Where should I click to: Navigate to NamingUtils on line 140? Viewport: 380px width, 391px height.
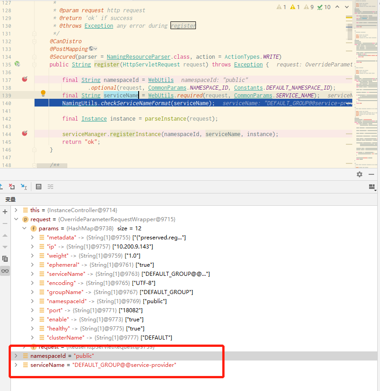80,103
